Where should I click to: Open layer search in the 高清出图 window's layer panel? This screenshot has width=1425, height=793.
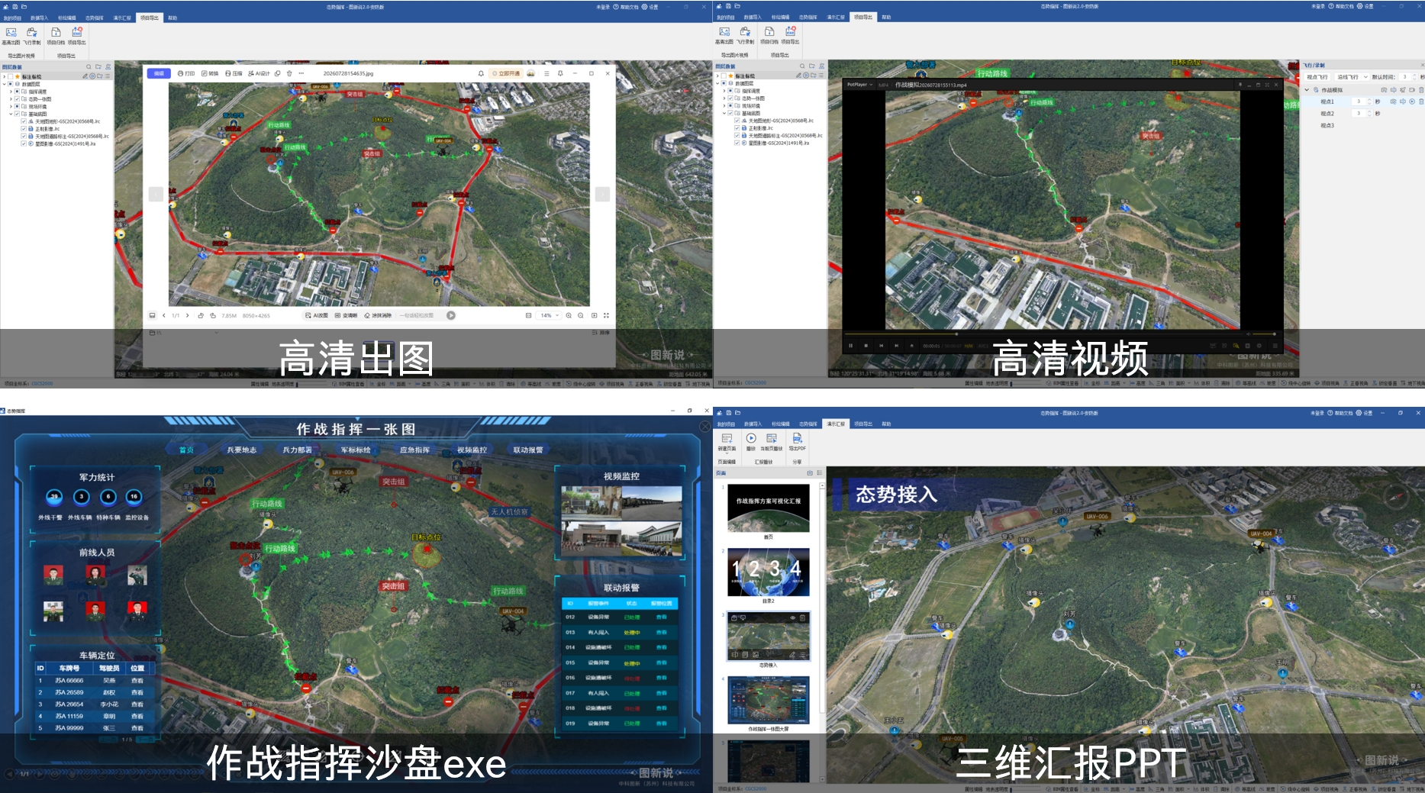(x=89, y=67)
